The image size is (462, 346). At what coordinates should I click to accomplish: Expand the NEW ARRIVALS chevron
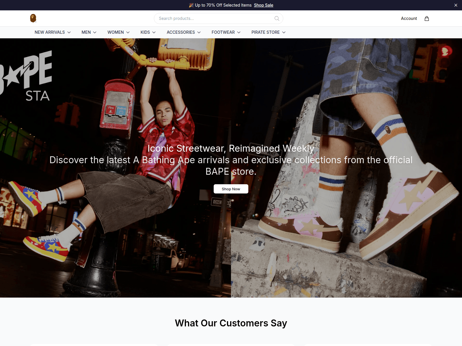click(69, 32)
